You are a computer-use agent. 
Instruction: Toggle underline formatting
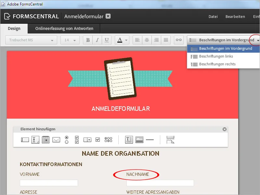coord(107,40)
